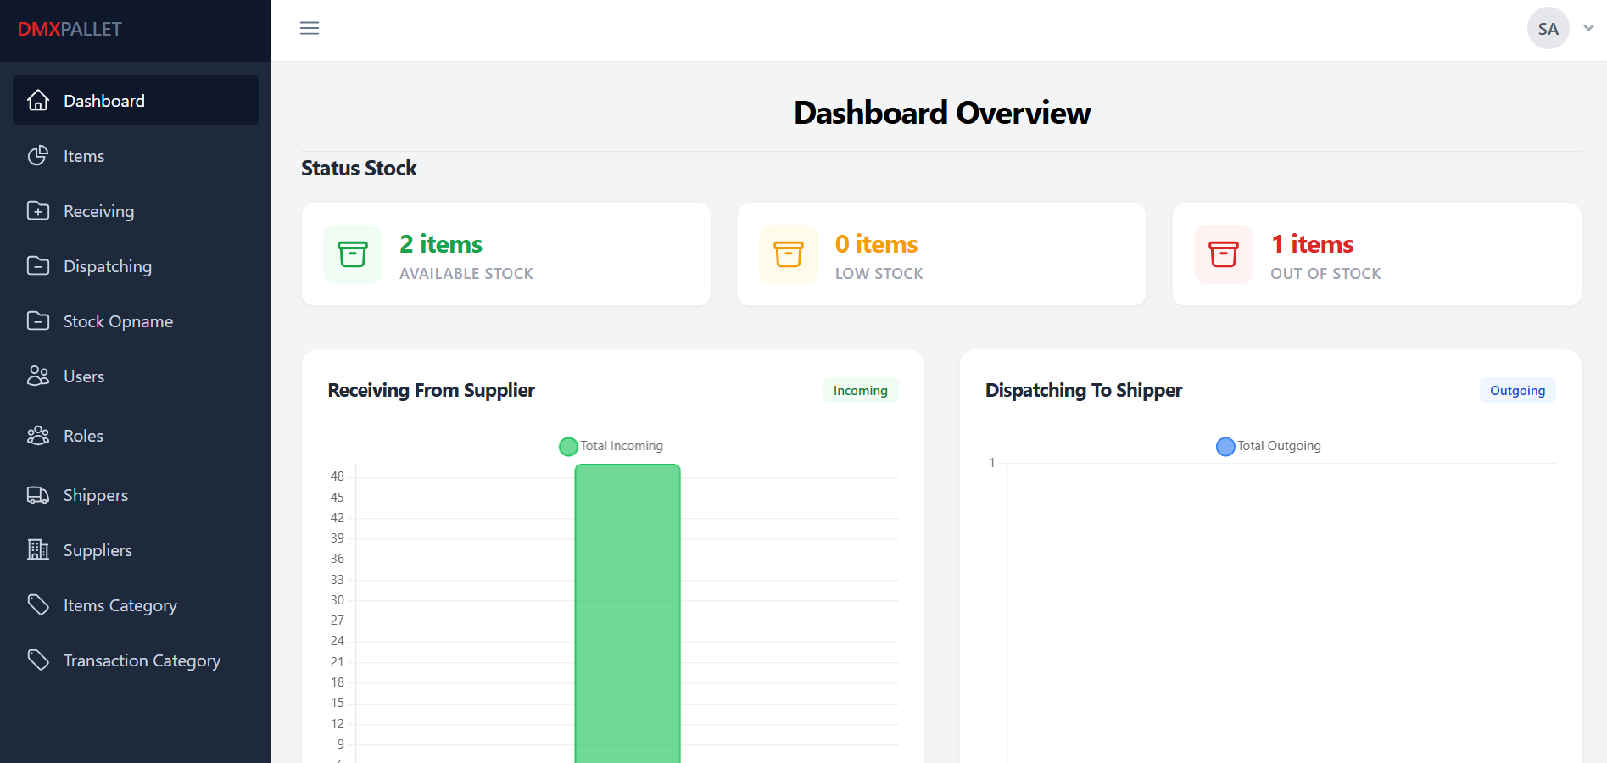
Task: Click the Items Category tag icon
Action: tap(38, 604)
